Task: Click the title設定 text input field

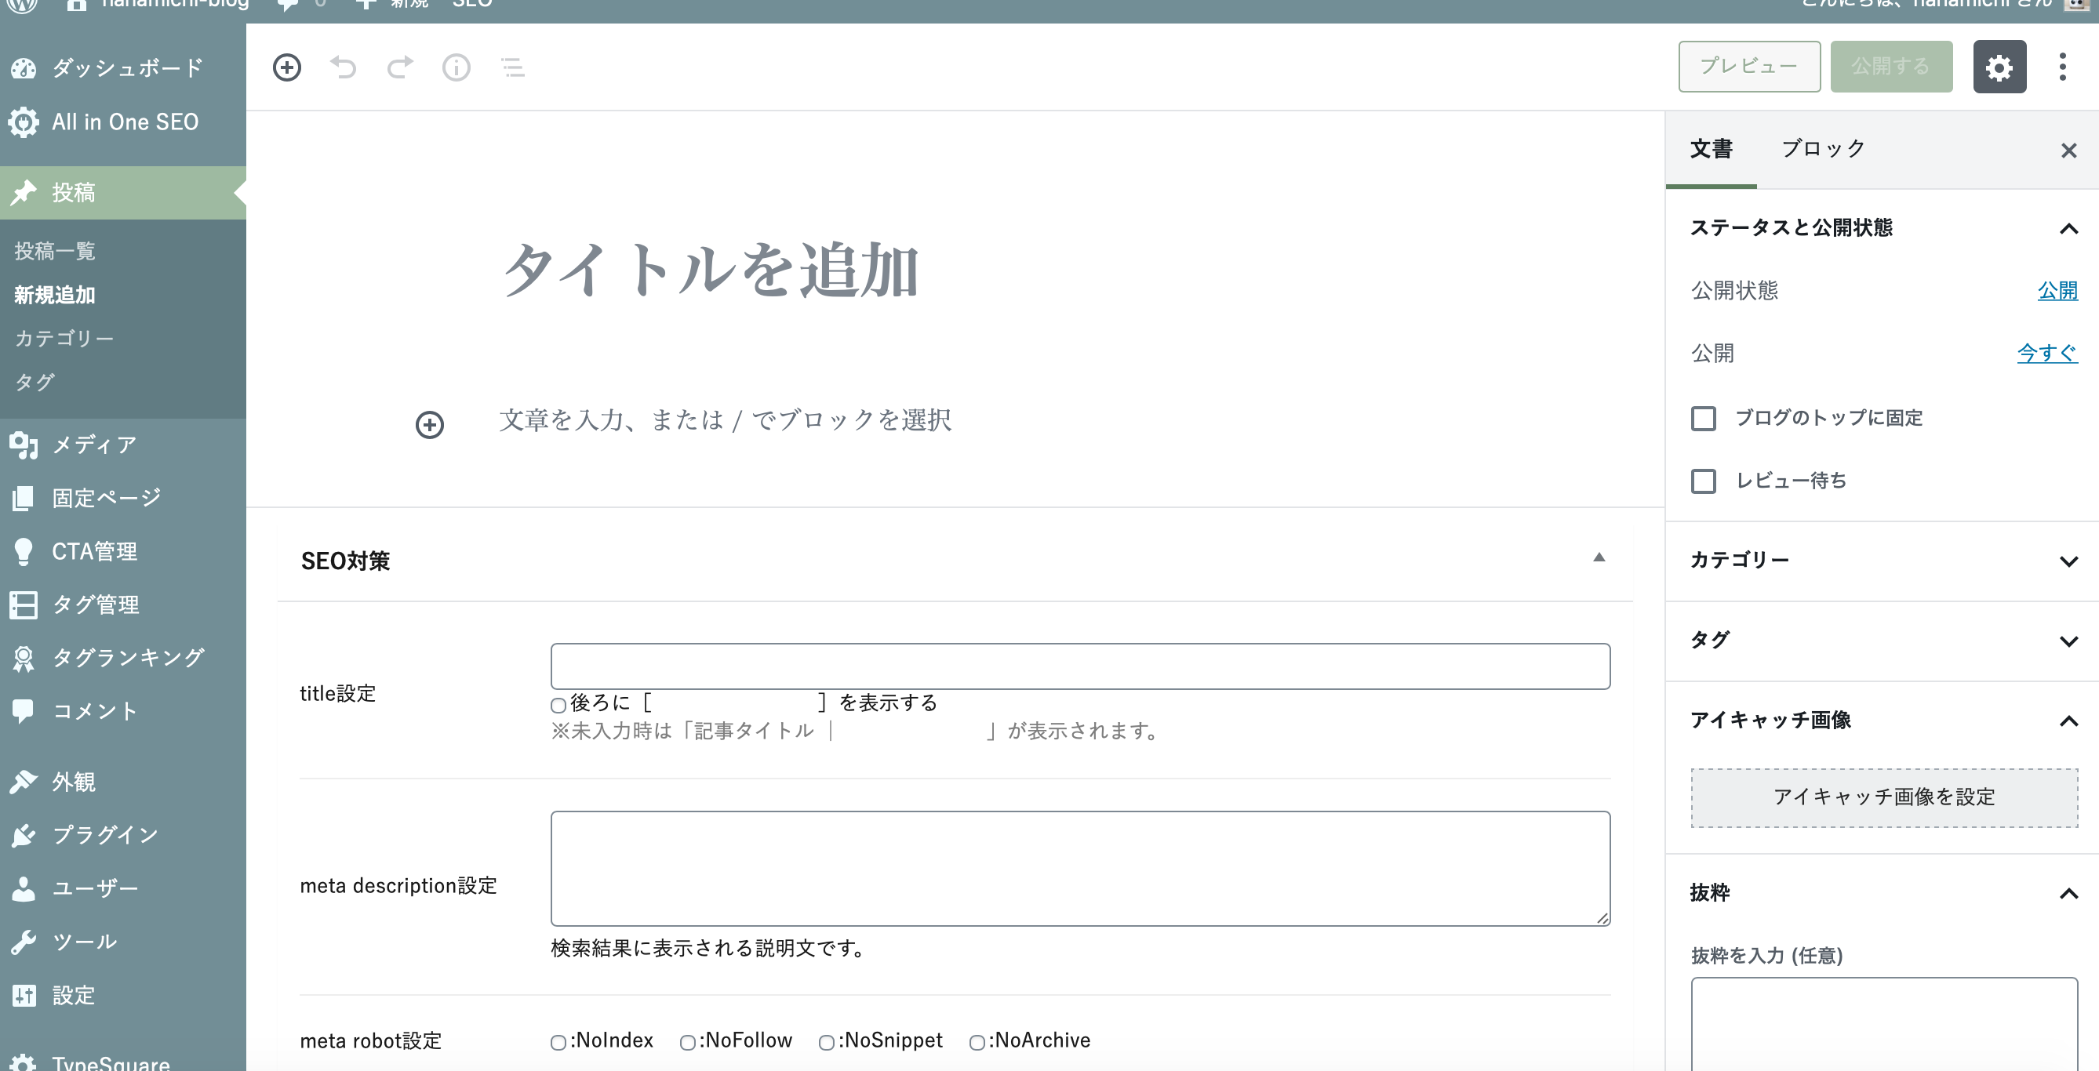Action: pos(1079,666)
